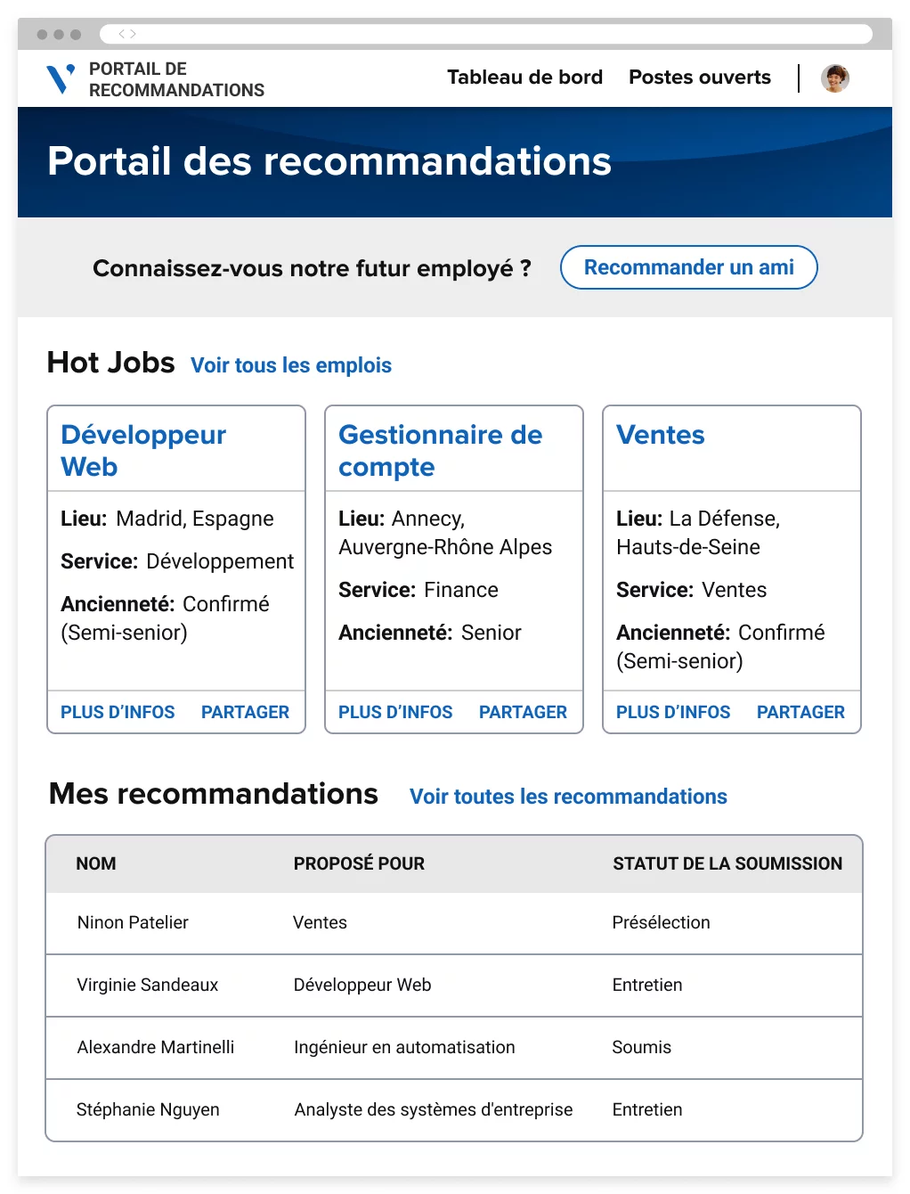Open the Développeur Web job title
This screenshot has height=1194, width=910.
(143, 450)
